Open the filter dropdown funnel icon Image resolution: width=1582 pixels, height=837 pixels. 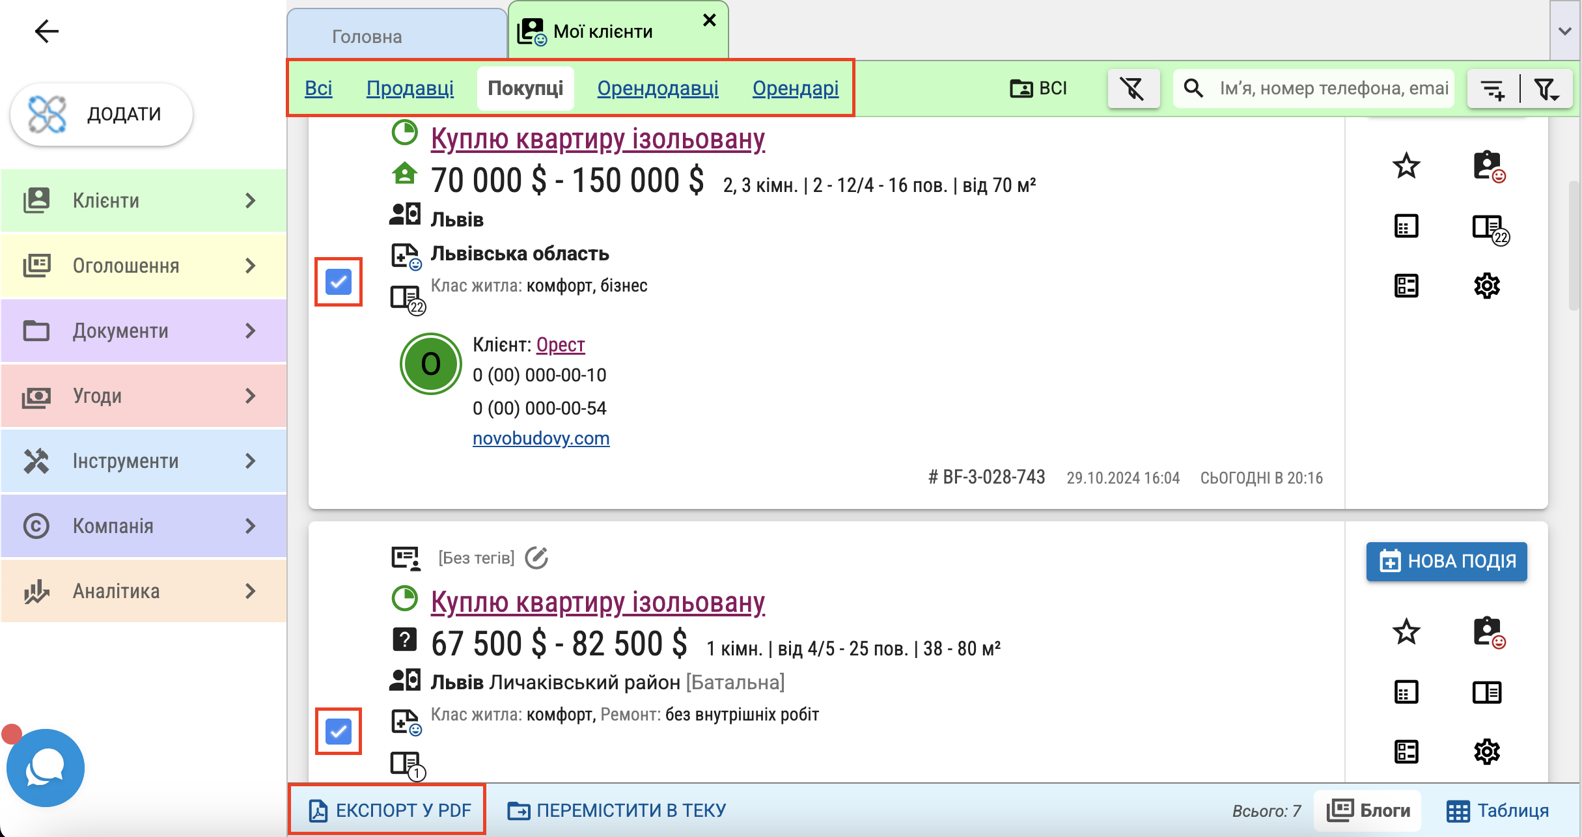pyautogui.click(x=1546, y=89)
